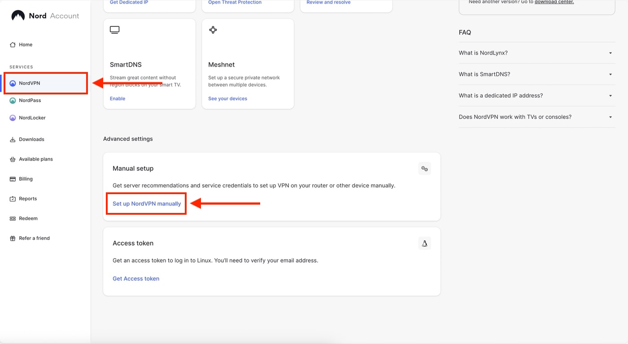628x344 pixels.
Task: Click the Refer a friend gift icon
Action: click(13, 238)
